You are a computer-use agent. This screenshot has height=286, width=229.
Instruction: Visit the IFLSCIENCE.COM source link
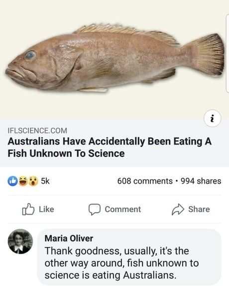[37, 131]
